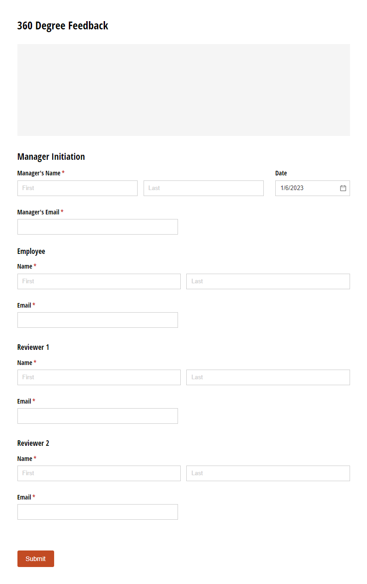Click the 360 Degree Feedback title
This screenshot has width=367, height=584.
(x=62, y=26)
